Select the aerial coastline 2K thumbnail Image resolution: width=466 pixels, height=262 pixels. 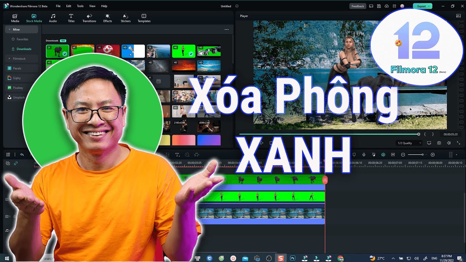click(158, 51)
